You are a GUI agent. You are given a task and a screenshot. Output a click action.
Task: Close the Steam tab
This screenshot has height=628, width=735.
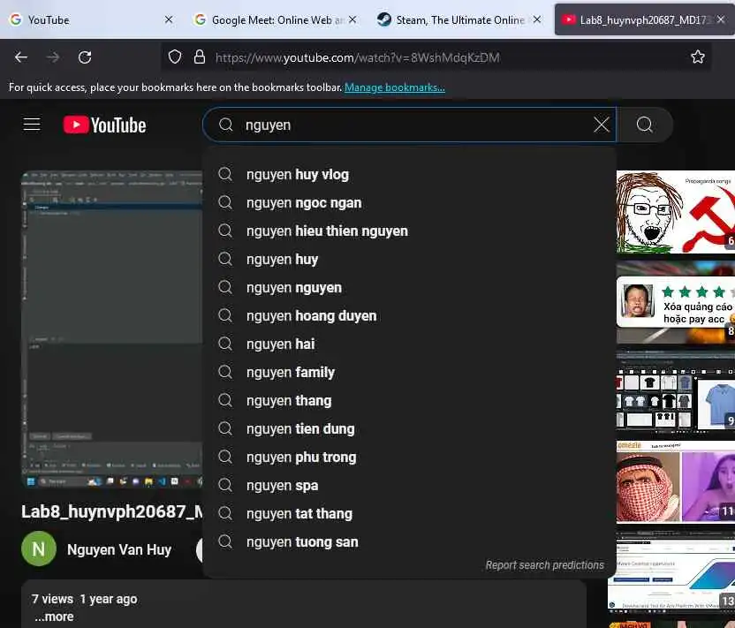point(537,19)
